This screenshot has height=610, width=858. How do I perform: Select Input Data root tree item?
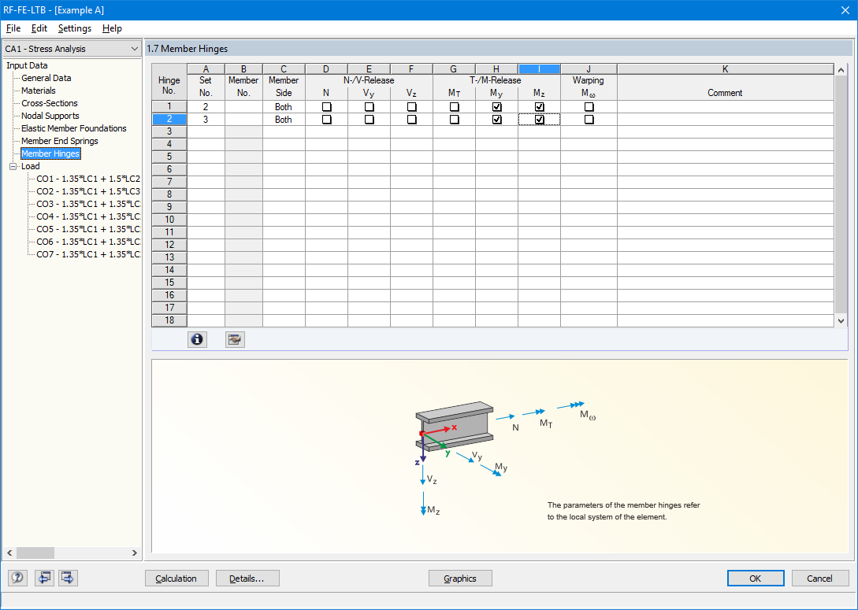coord(27,65)
